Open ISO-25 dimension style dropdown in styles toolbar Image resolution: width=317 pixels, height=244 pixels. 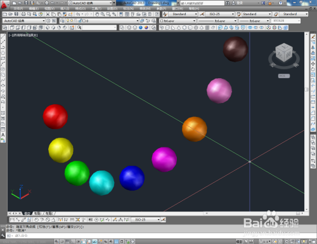click(x=220, y=14)
